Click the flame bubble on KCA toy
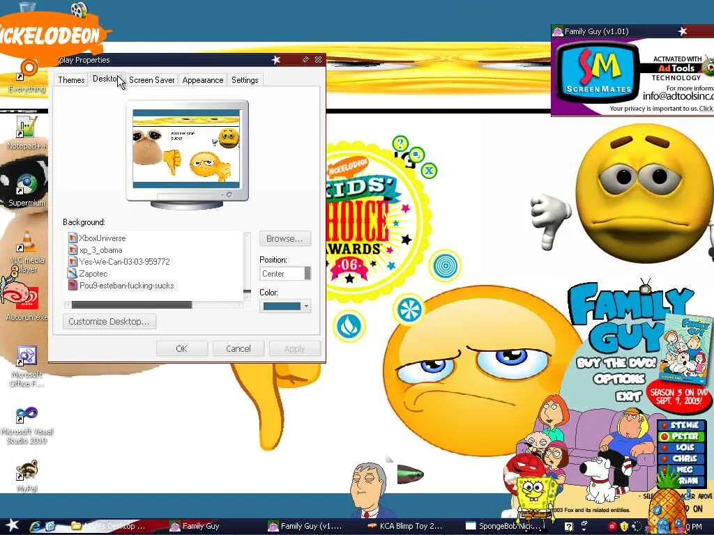The width and height of the screenshot is (714, 535). 349,325
